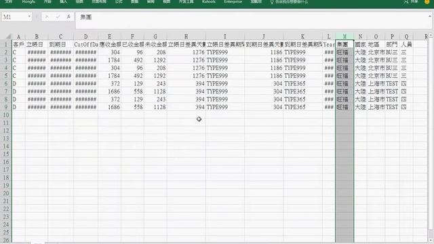Click header cell 已收金額
Screen dimensions: 434x244
[x=133, y=44]
